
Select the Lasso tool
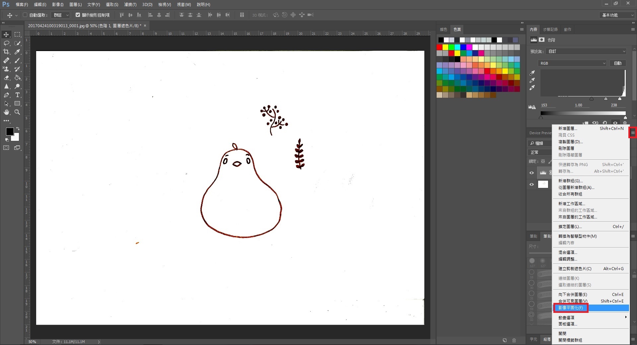(x=6, y=43)
